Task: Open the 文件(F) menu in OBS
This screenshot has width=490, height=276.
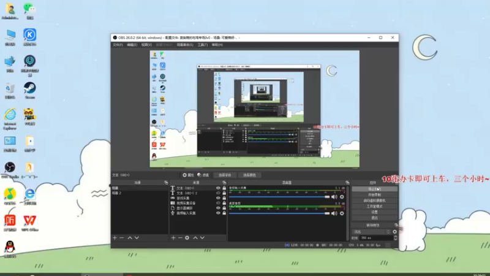Action: pos(118,45)
